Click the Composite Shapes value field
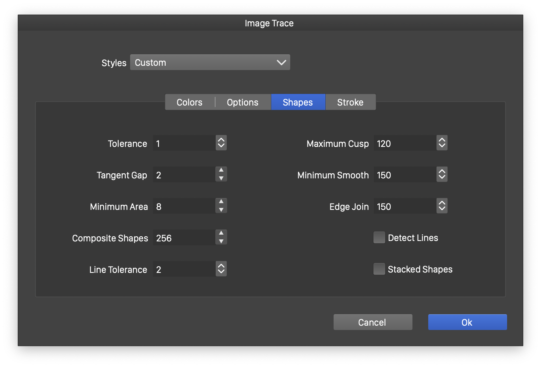Image resolution: width=541 pixels, height=367 pixels. click(x=184, y=238)
